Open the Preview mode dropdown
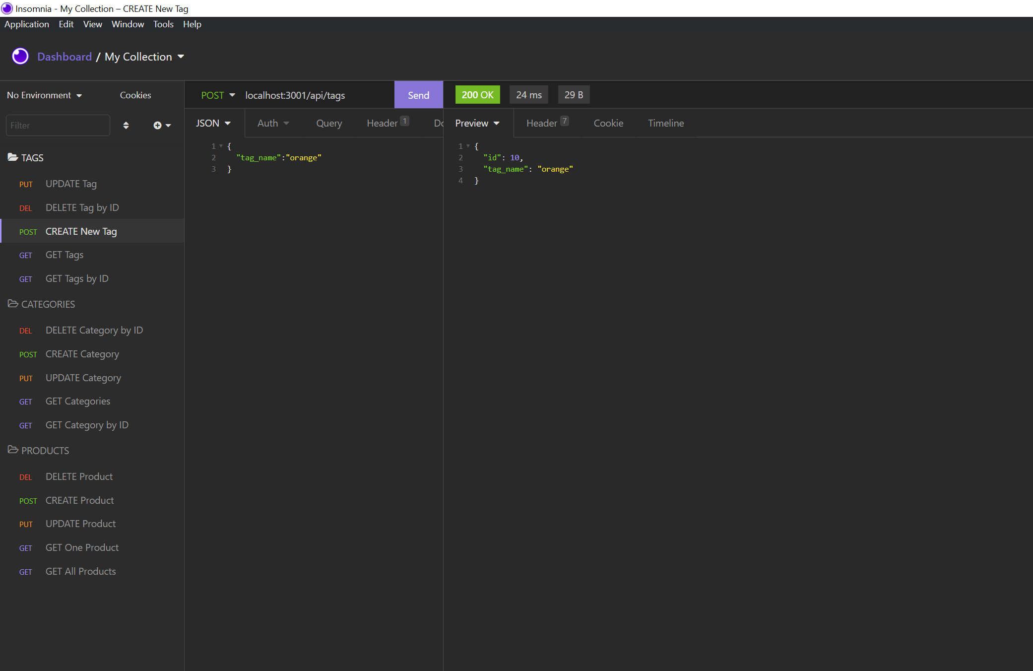This screenshot has height=671, width=1033. tap(476, 123)
